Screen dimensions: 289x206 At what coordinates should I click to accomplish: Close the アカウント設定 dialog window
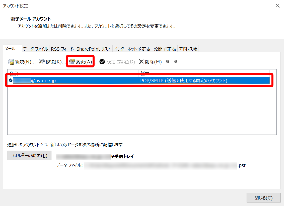click(277, 6)
